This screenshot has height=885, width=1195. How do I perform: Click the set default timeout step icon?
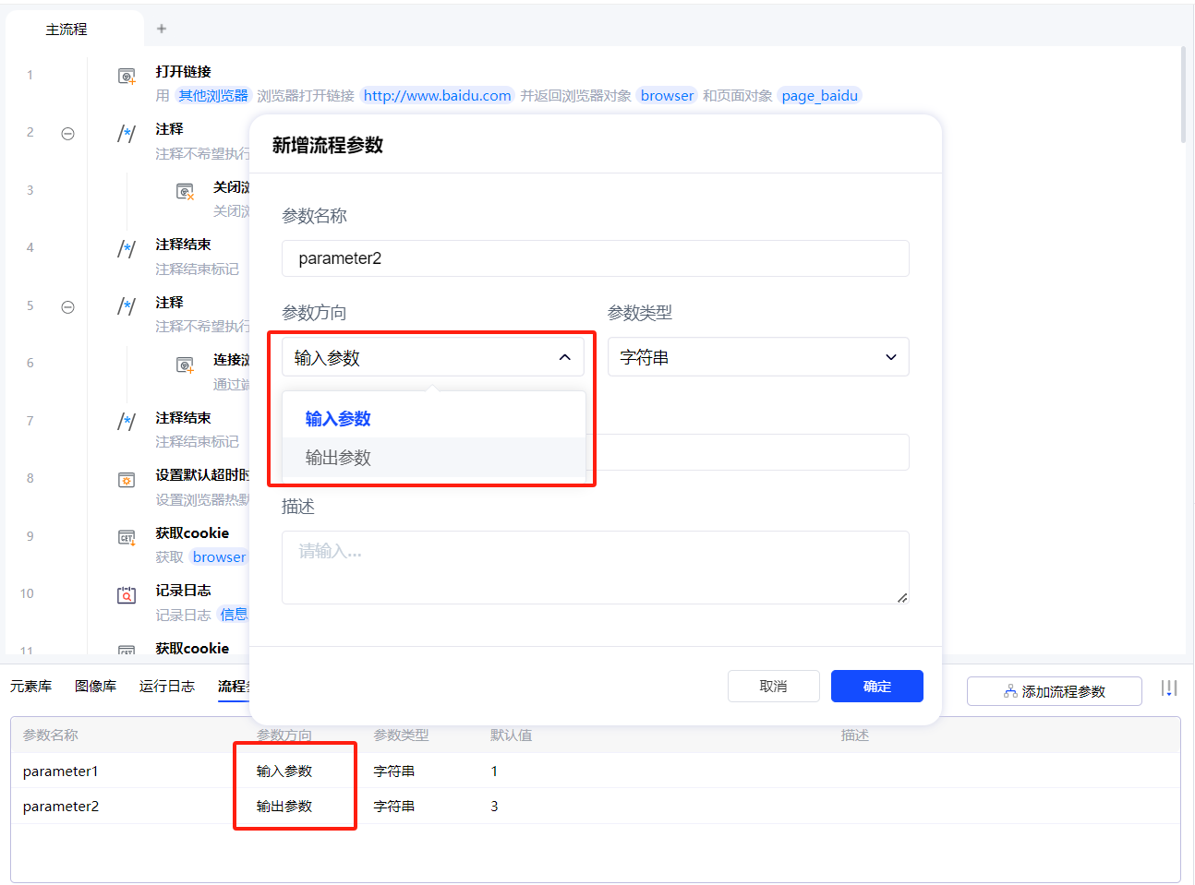pos(127,480)
